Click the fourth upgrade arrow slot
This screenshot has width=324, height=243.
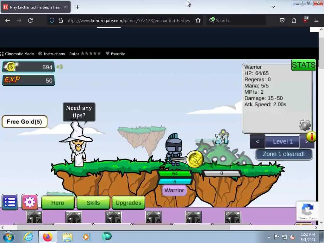pos(153,217)
